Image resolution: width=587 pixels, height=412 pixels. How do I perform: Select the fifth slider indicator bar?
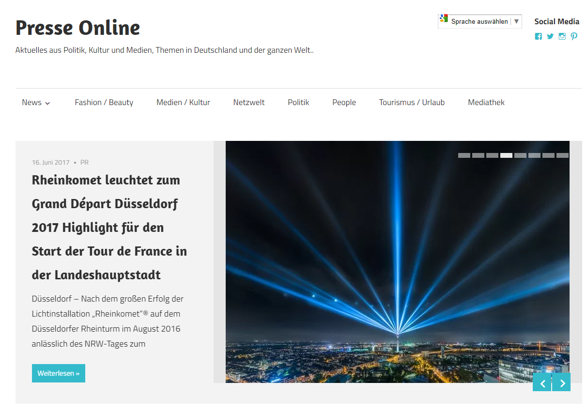pos(520,155)
